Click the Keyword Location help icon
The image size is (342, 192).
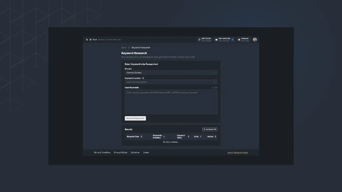[143, 78]
